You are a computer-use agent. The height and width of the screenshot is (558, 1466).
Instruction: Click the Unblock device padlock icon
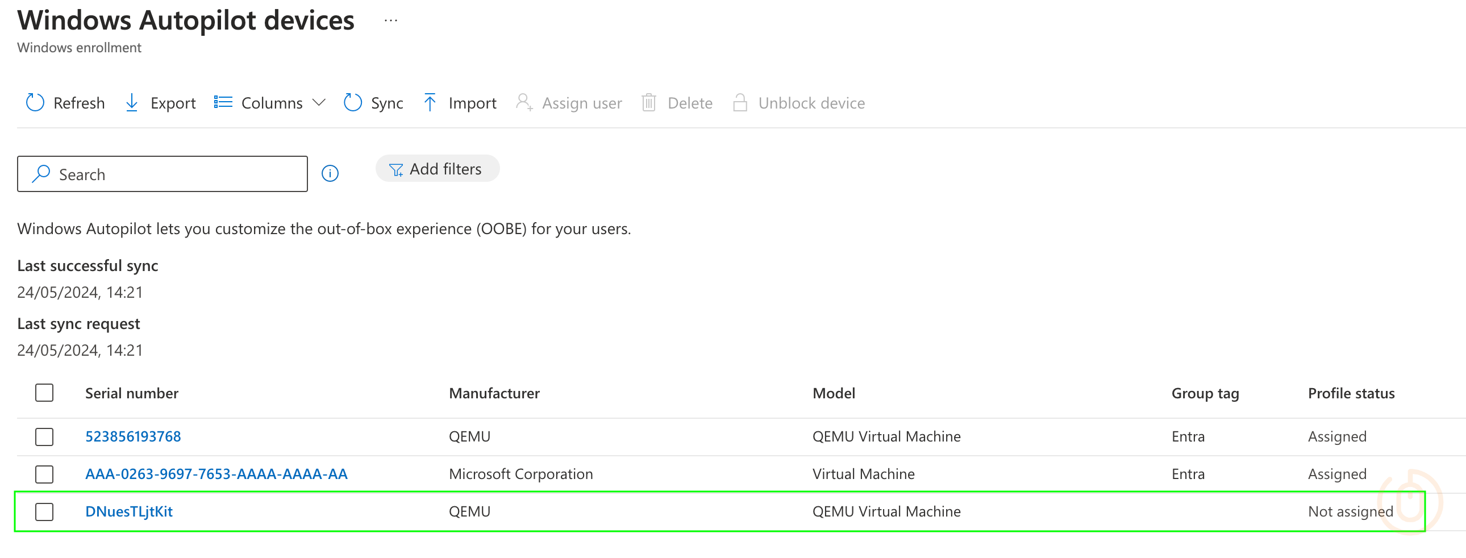coord(740,103)
